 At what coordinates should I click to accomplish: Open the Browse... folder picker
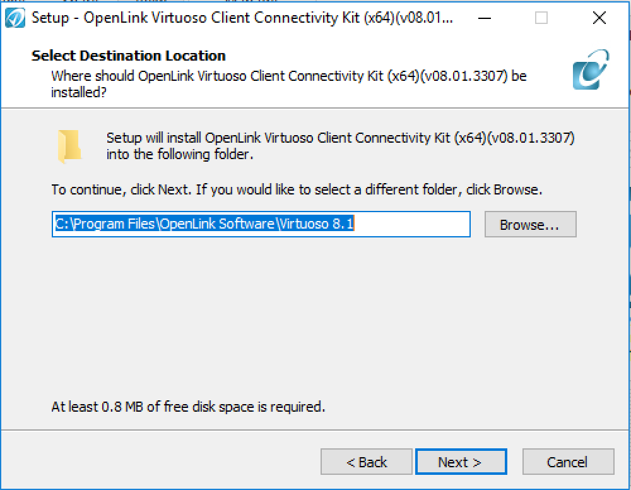point(531,224)
